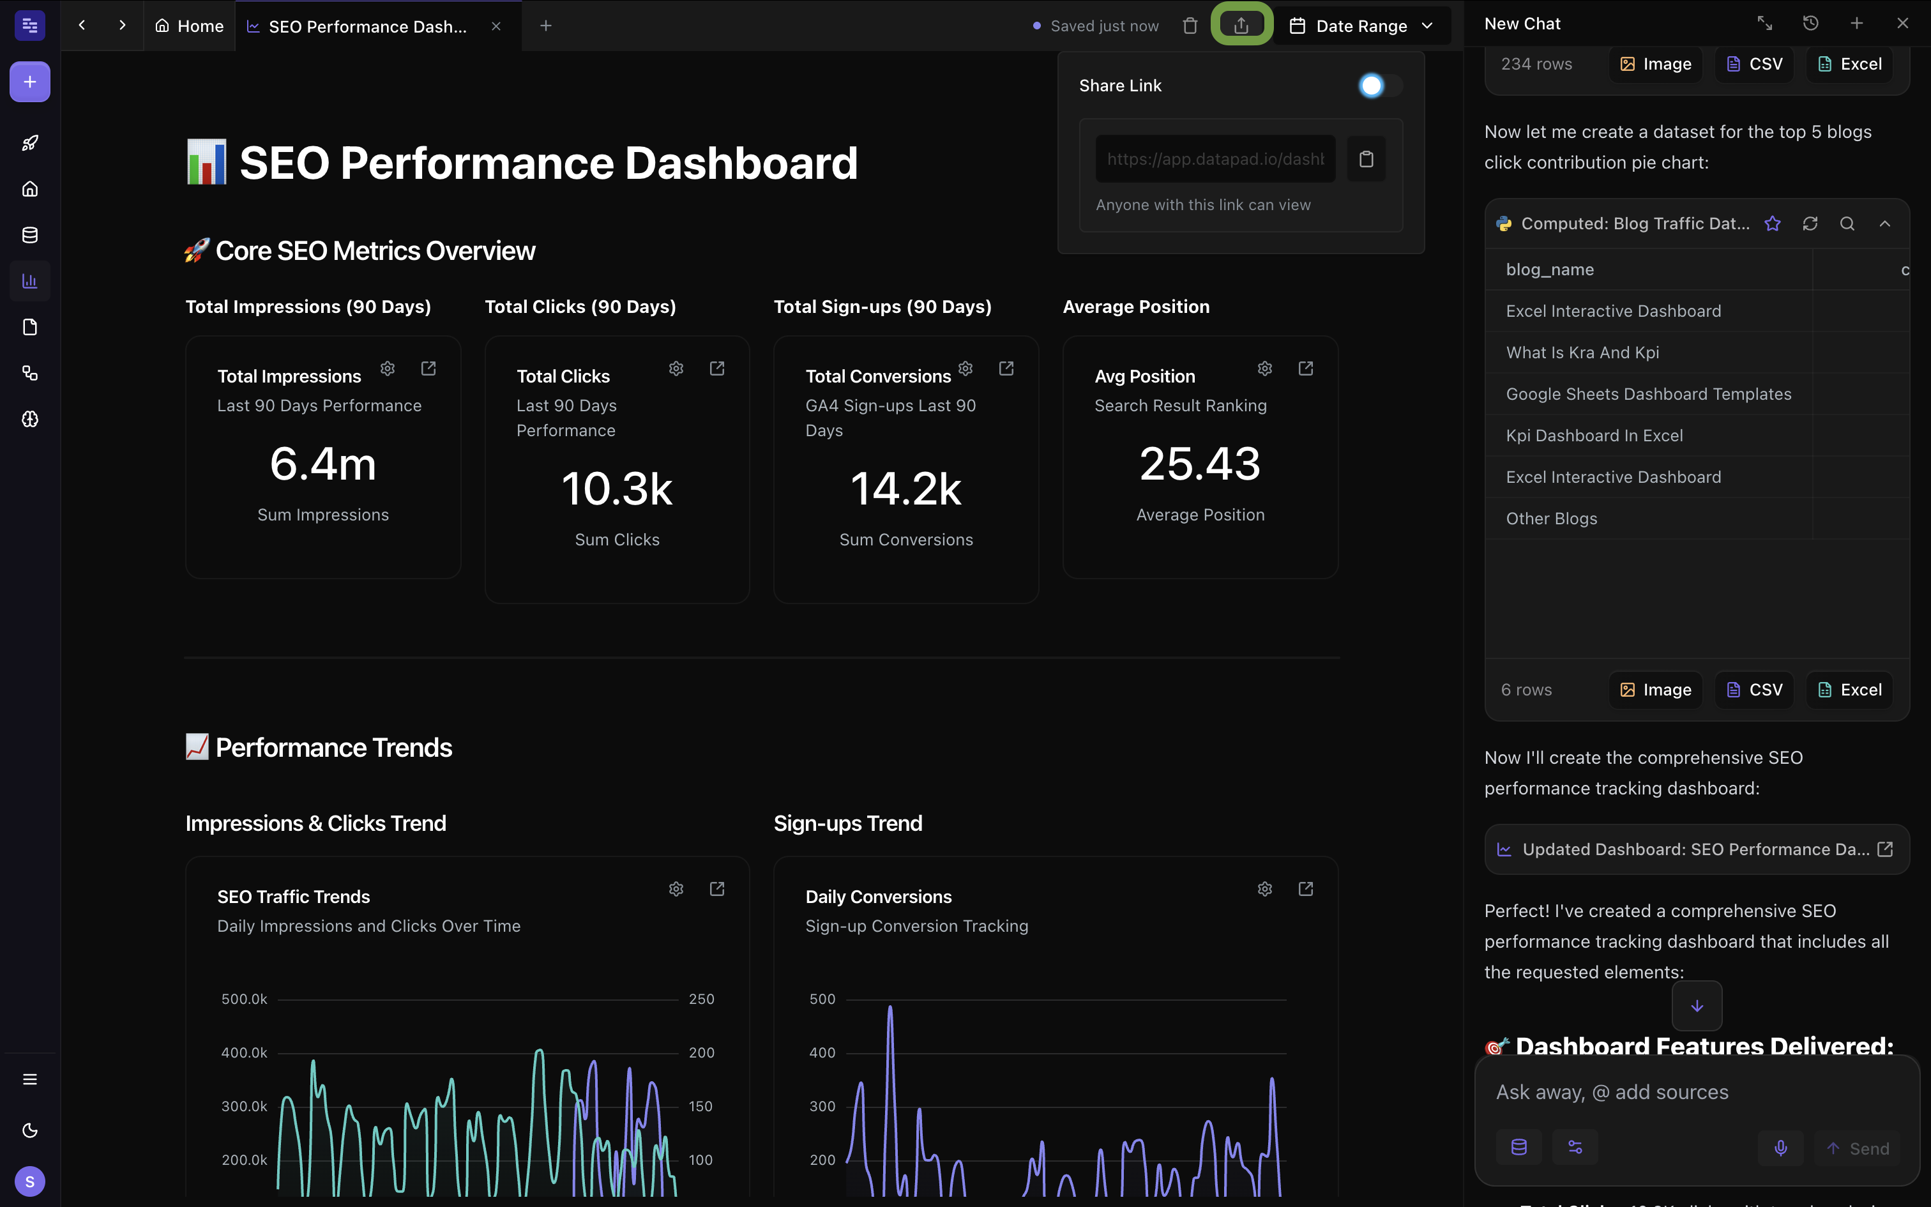
Task: Click the Send button in the chat
Action: [x=1858, y=1148]
